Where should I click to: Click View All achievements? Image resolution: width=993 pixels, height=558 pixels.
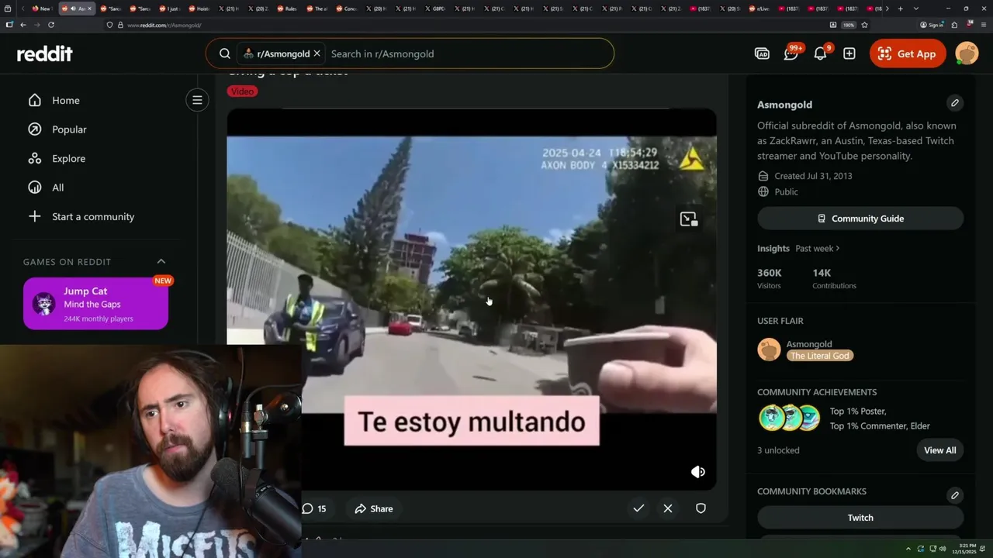coord(939,450)
